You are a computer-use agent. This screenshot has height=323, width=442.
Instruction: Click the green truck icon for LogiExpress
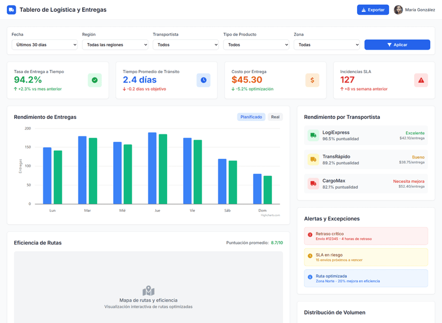coord(313,135)
